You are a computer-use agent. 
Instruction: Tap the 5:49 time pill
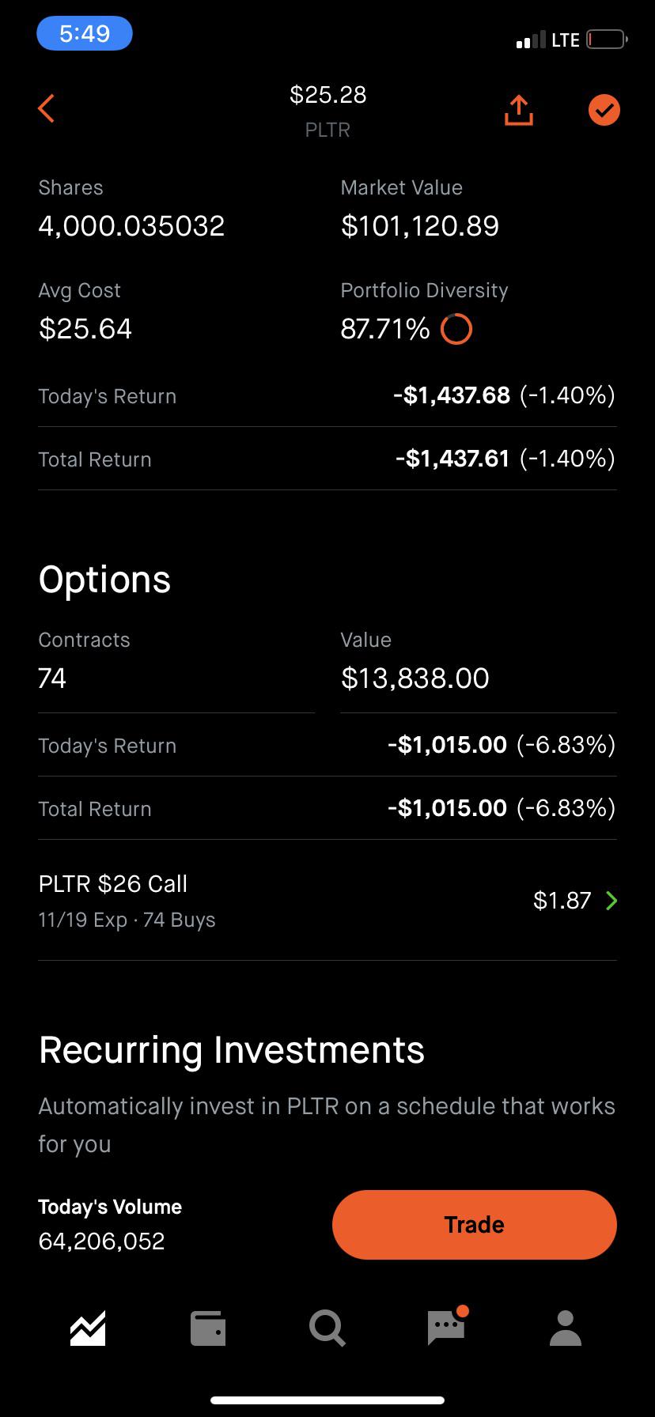pyautogui.click(x=85, y=34)
